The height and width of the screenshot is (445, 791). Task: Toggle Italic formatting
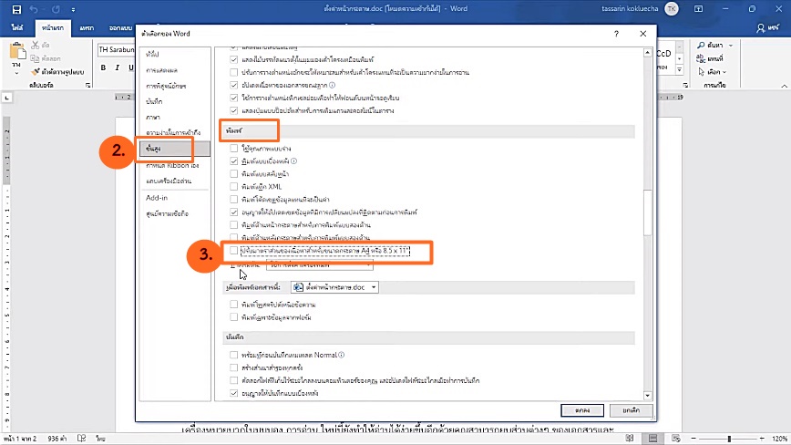(117, 67)
